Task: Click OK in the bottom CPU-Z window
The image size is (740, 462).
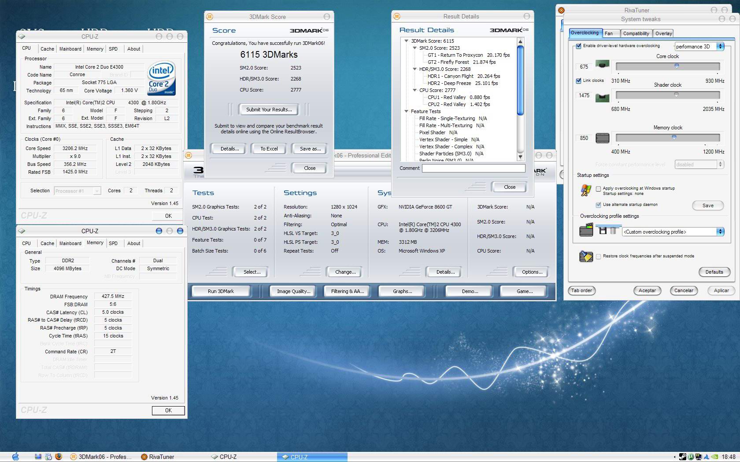Action: tap(168, 411)
